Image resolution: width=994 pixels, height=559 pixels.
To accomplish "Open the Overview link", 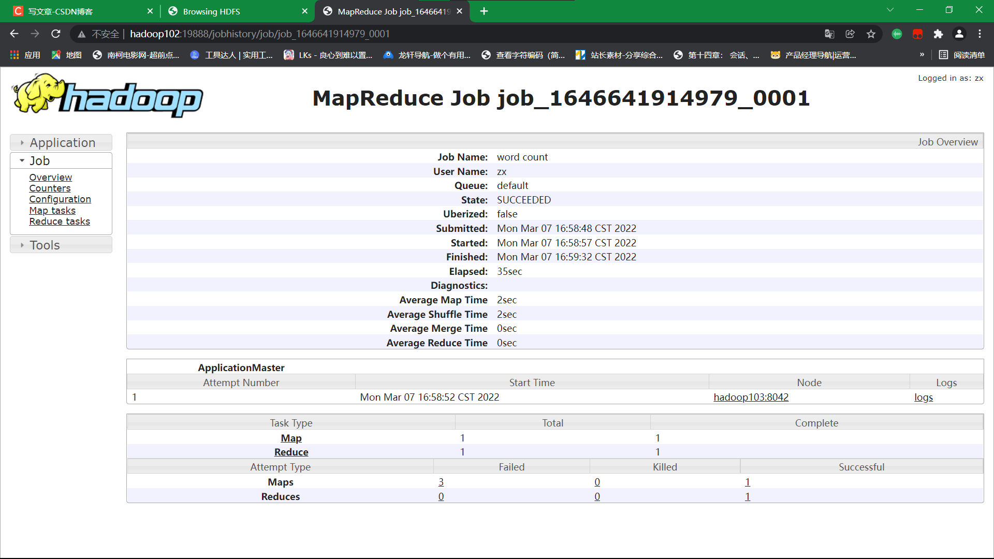I will 50,177.
